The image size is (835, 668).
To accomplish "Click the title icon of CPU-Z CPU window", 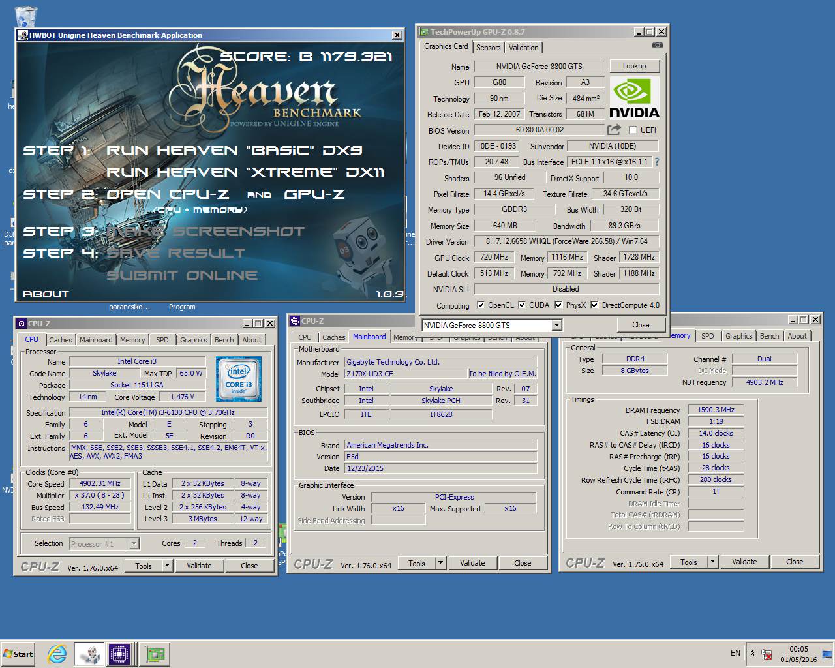I will tap(22, 323).
